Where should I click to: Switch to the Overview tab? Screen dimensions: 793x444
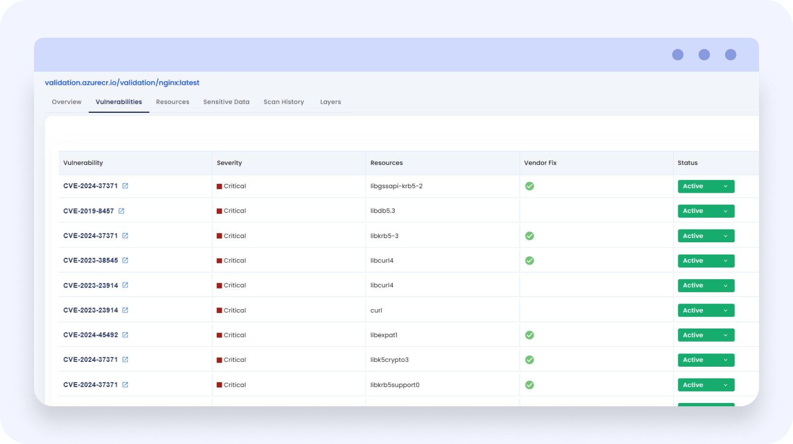67,102
